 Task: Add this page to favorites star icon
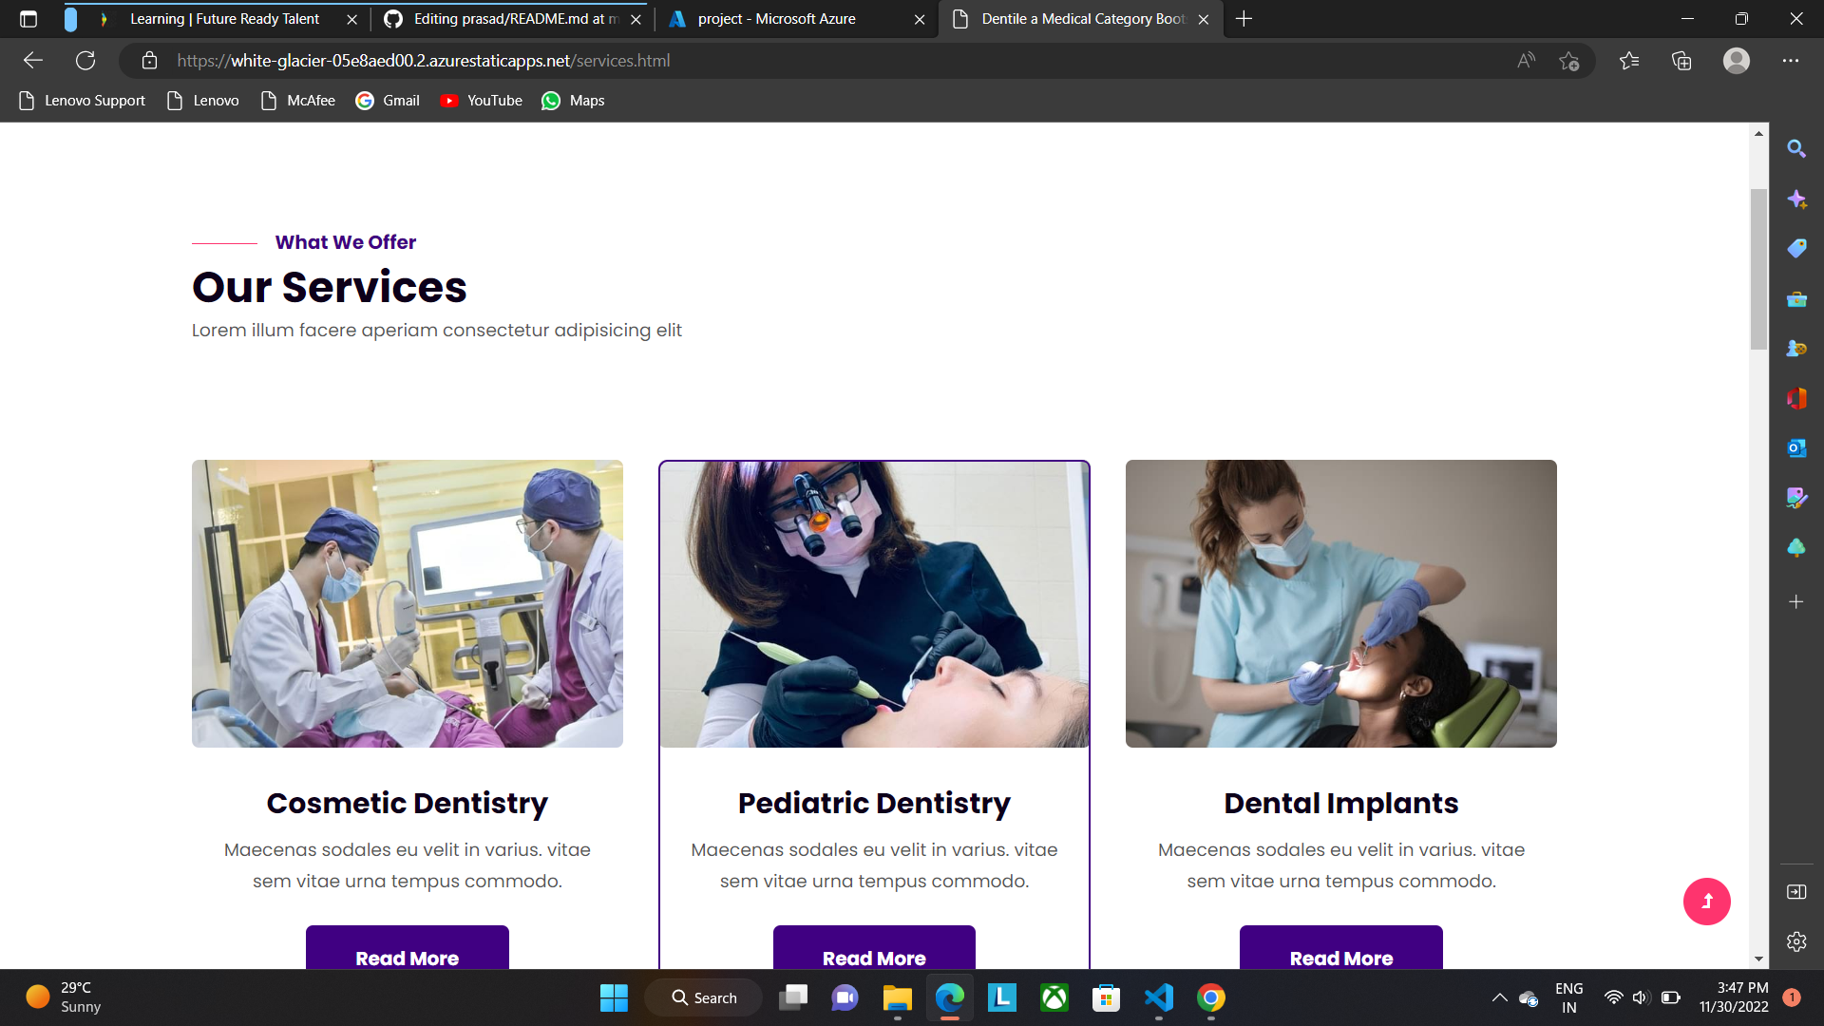[1568, 61]
